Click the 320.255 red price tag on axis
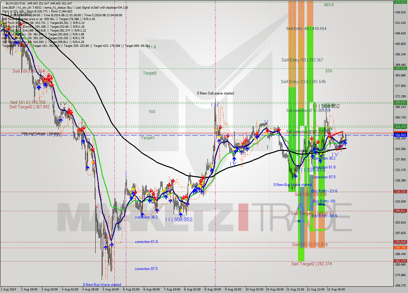The image size is (408, 293). [x=401, y=191]
